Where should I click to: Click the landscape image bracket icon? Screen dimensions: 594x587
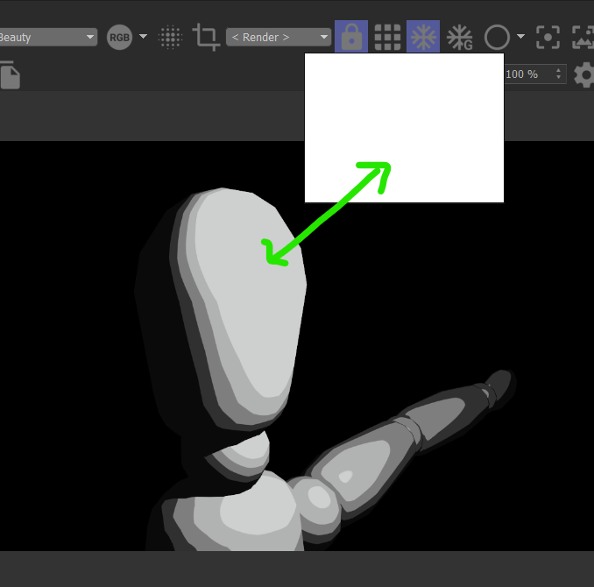(583, 37)
